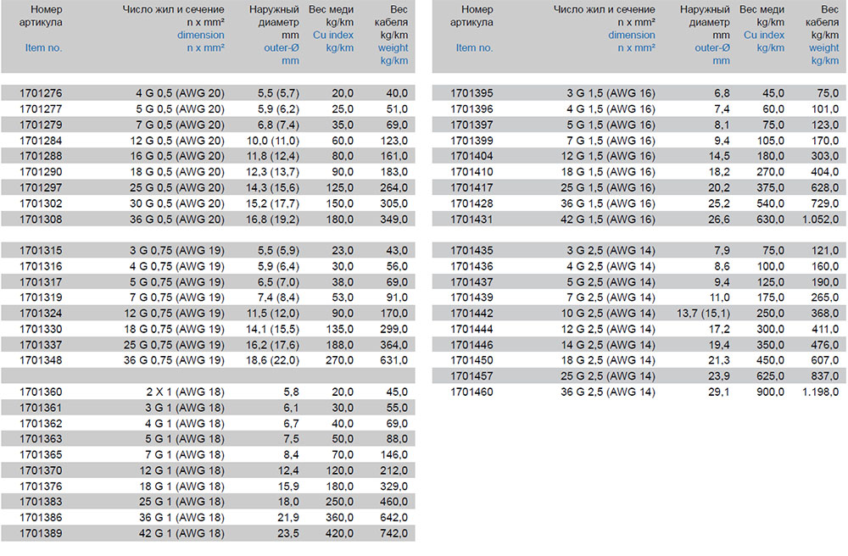Select cable weight value 404,0
The height and width of the screenshot is (556, 848).
pos(825,172)
